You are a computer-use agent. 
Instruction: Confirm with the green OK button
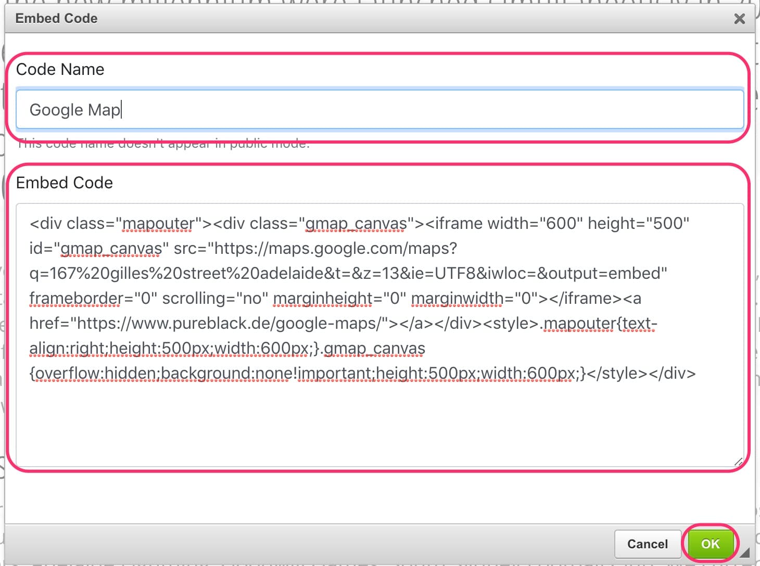tap(711, 544)
